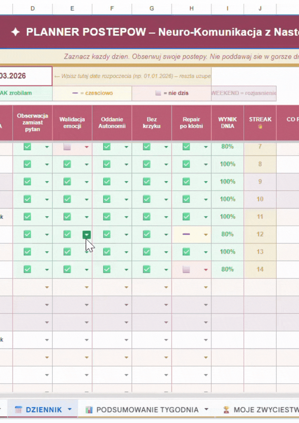Screen dimensions: 299x423
Task: Switch to the PODSUMOWANIE TYGODNIA sheet tab
Action: coord(147,410)
